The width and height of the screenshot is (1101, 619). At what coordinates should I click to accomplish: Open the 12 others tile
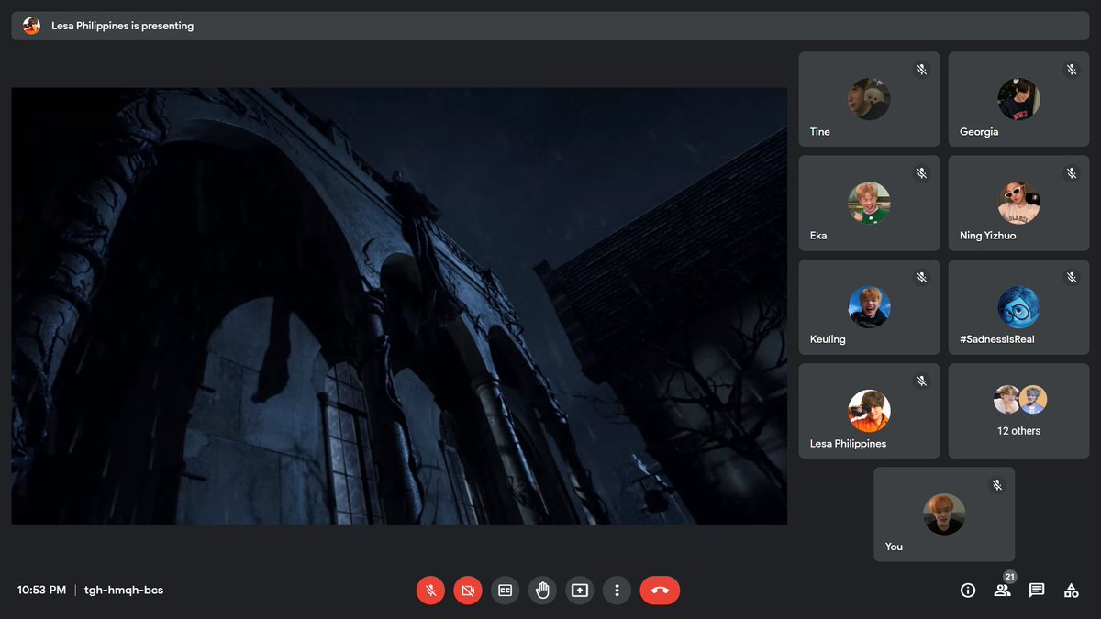(x=1018, y=411)
